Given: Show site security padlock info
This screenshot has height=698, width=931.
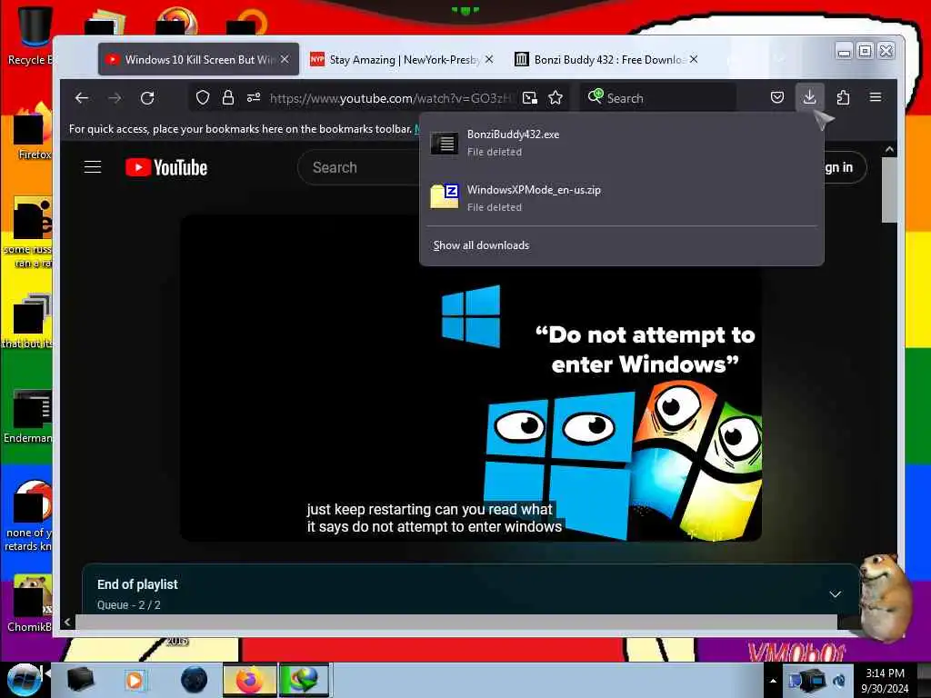Looking at the screenshot, I should (228, 98).
